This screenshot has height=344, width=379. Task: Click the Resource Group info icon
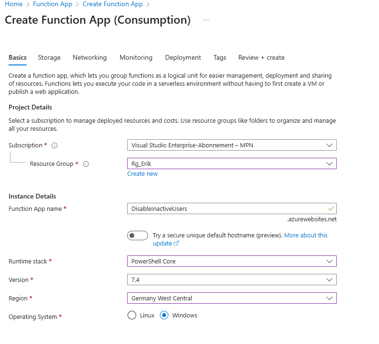(x=86, y=164)
